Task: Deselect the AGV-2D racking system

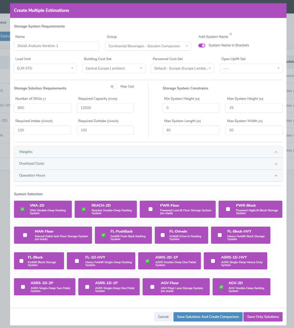Action: (221, 287)
